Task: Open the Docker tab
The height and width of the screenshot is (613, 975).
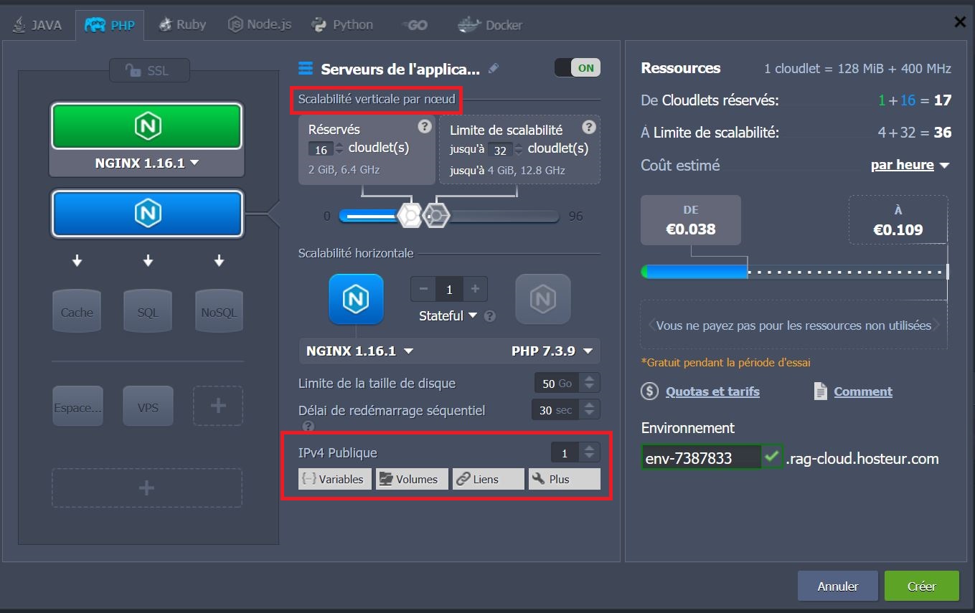Action: click(490, 25)
